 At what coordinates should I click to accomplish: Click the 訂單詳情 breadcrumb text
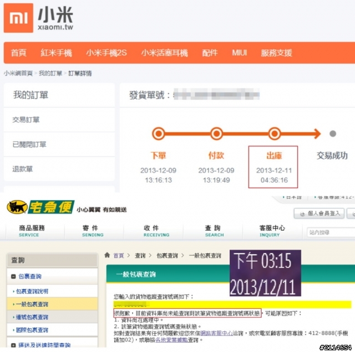click(80, 73)
